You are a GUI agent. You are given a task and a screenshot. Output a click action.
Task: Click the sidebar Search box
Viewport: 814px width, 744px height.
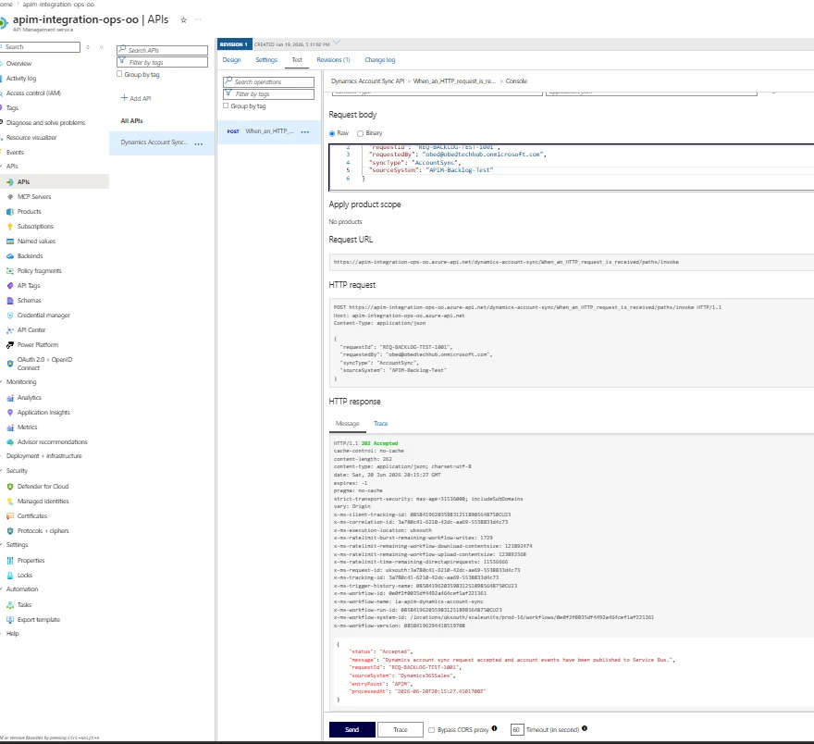point(41,47)
